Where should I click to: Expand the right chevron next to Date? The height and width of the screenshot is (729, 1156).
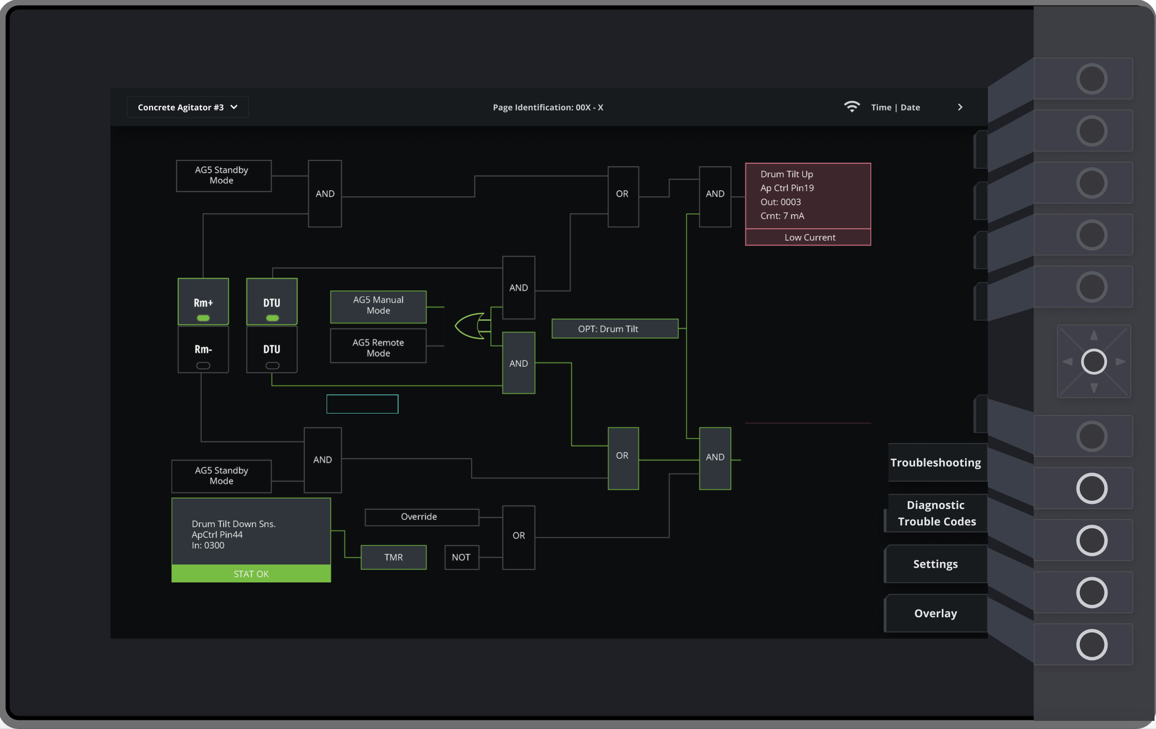click(x=960, y=107)
